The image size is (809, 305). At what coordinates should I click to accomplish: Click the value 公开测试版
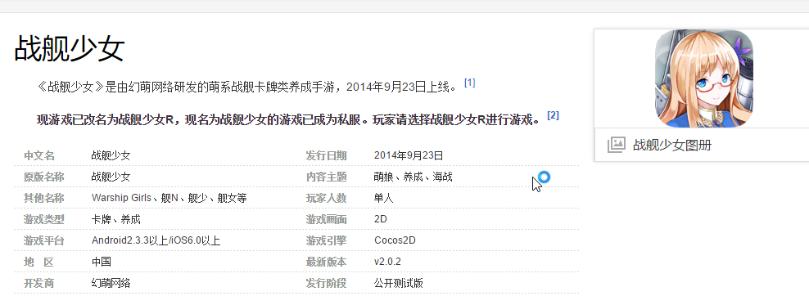pyautogui.click(x=399, y=283)
